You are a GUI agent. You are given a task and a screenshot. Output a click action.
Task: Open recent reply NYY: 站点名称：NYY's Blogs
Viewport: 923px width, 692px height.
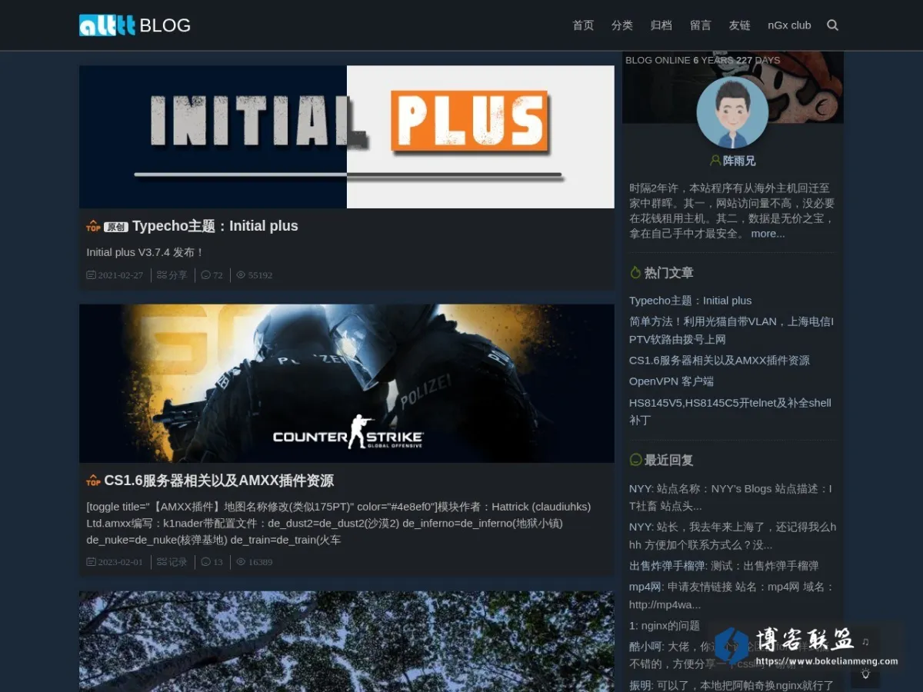[x=731, y=497]
